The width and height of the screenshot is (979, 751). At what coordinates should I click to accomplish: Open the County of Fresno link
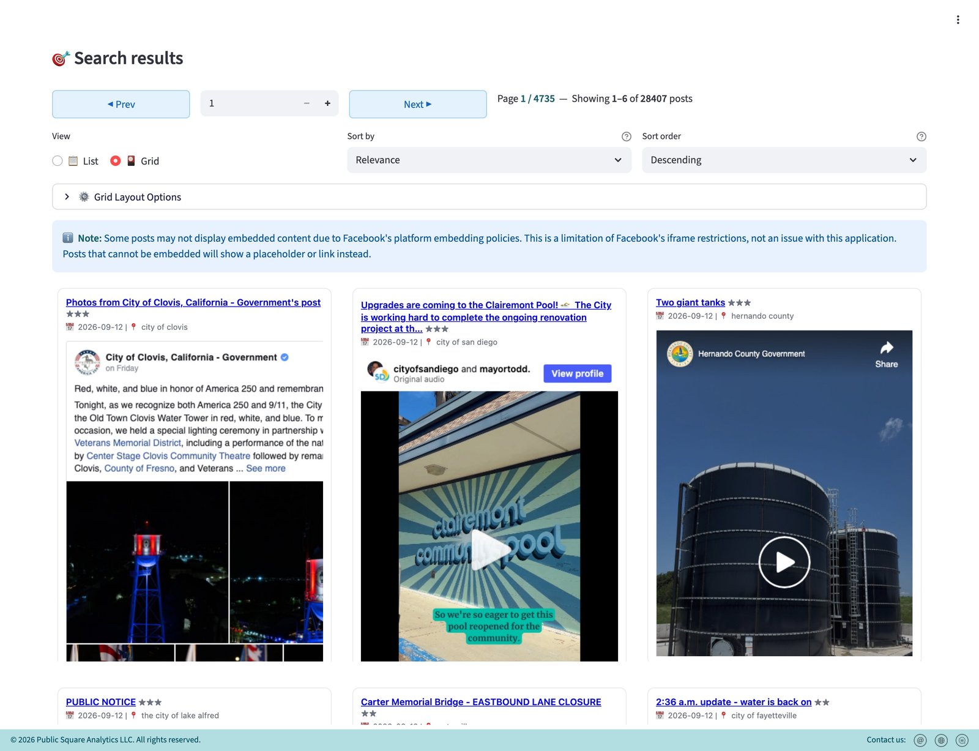point(140,468)
